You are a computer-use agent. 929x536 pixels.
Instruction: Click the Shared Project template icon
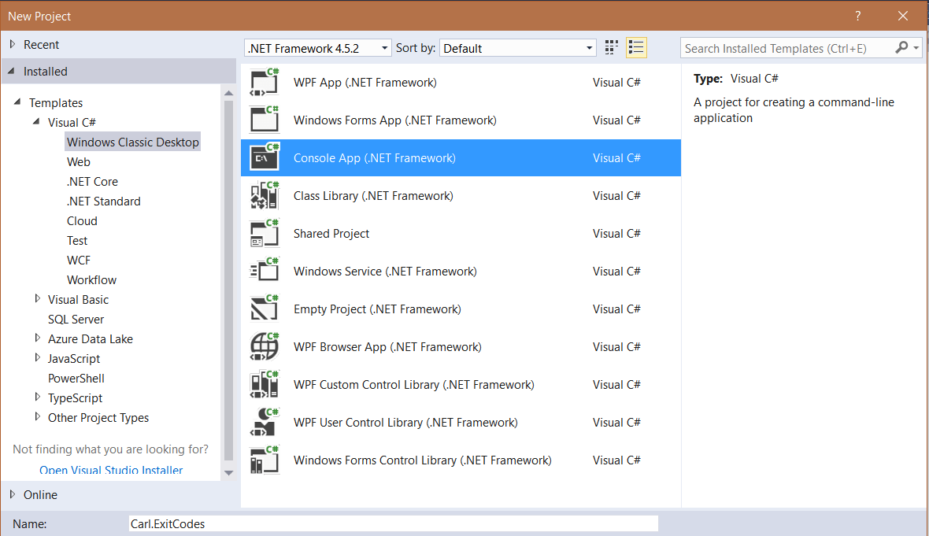[x=265, y=233]
